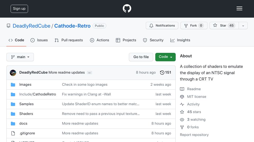Expand the commit message ellipsis button
This screenshot has height=142, width=254.
click(89, 73)
